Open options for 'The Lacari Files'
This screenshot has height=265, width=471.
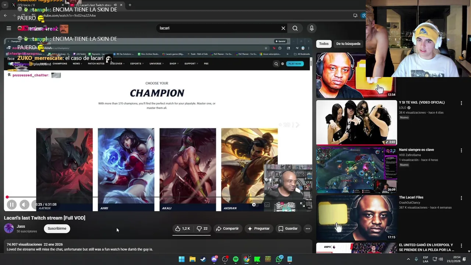click(461, 198)
